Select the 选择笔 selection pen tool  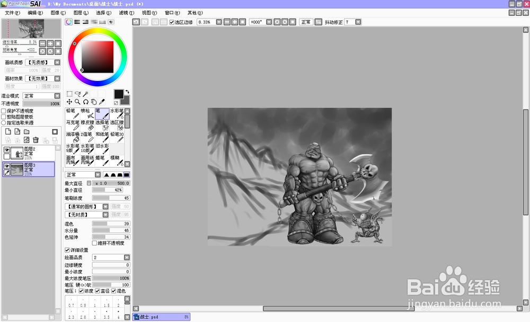coord(102,126)
